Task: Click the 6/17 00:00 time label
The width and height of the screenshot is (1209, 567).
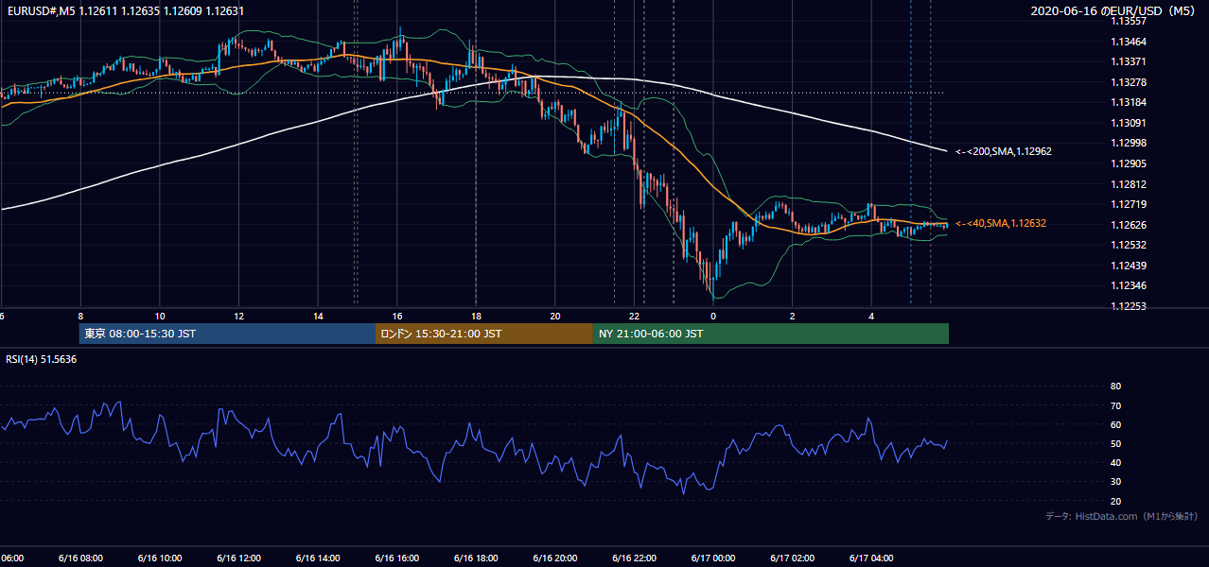Action: click(x=713, y=558)
